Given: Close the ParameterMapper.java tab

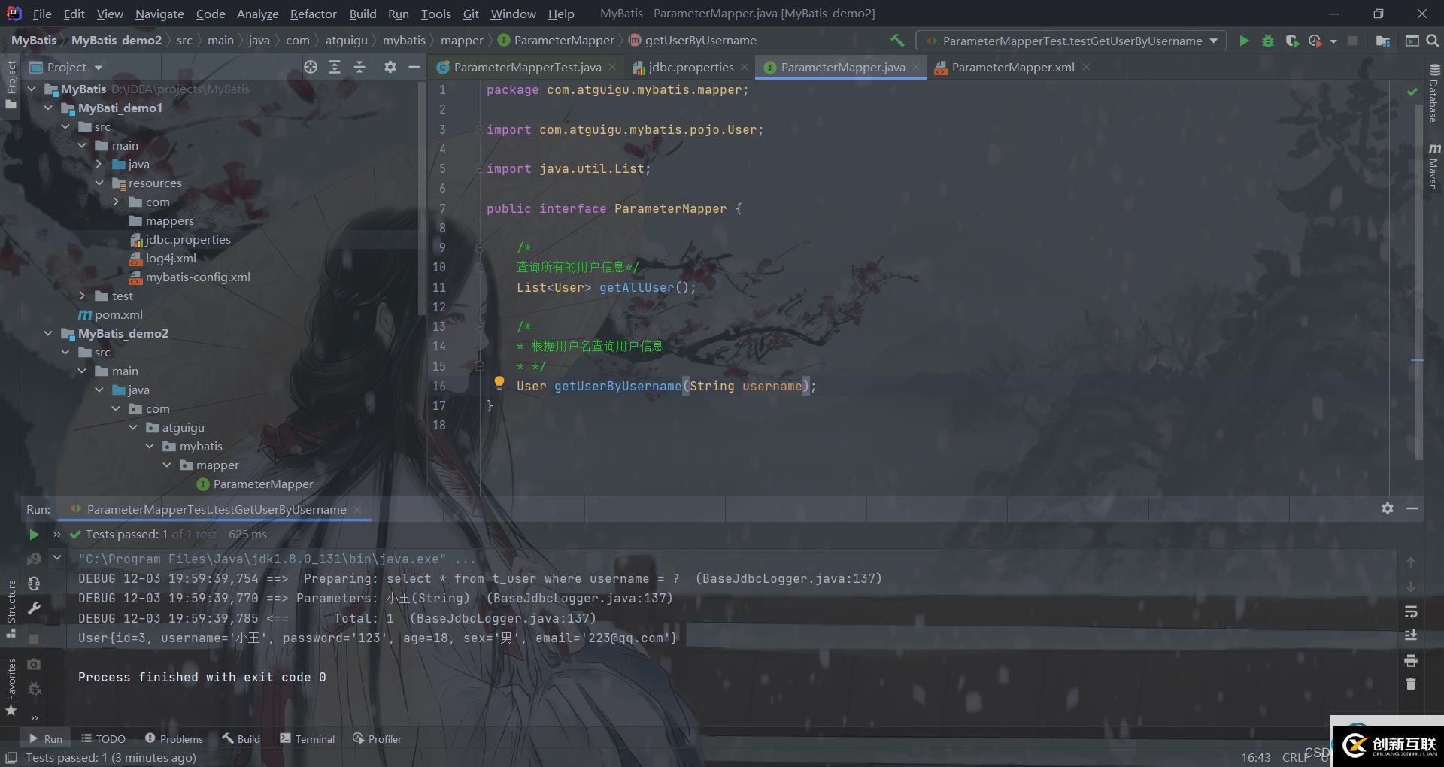Looking at the screenshot, I should tap(915, 67).
